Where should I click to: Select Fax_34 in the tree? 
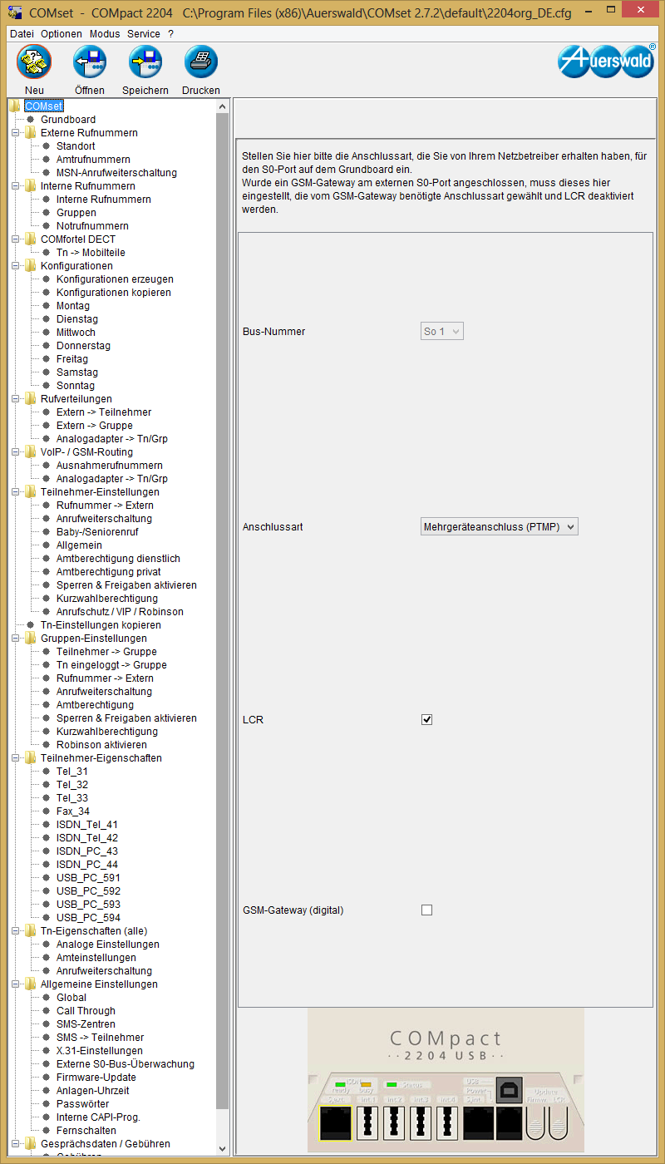tap(73, 811)
